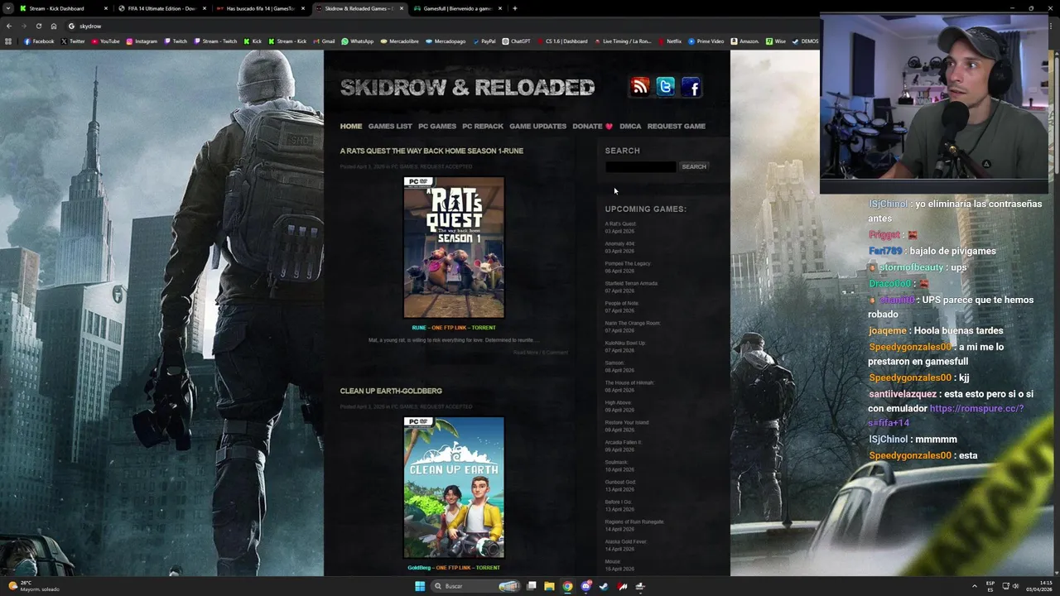Click the taskbar Buscar search box
This screenshot has height=596, width=1060.
[x=475, y=586]
